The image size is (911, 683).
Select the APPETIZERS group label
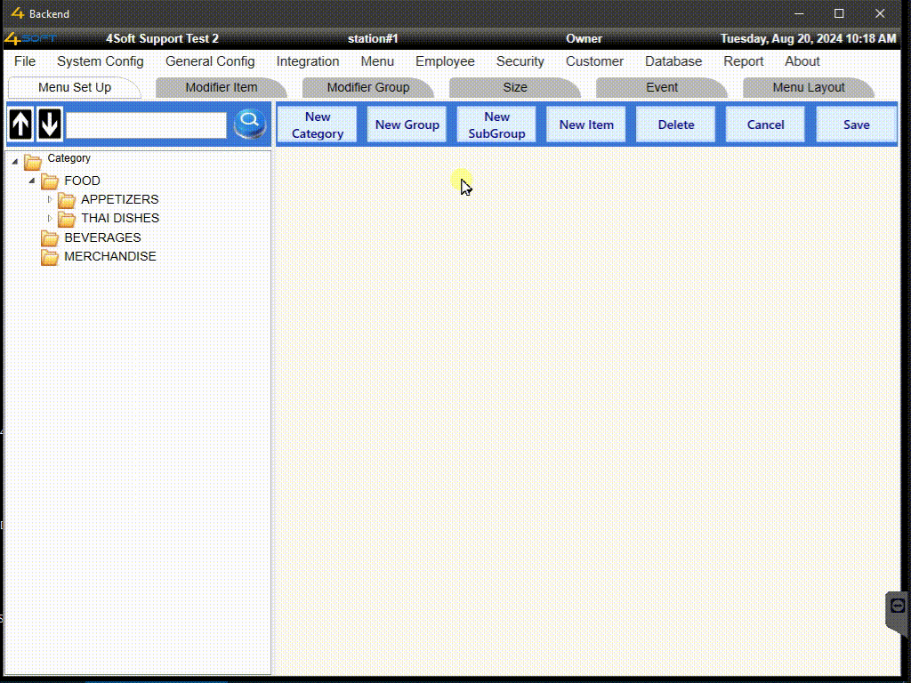(120, 199)
